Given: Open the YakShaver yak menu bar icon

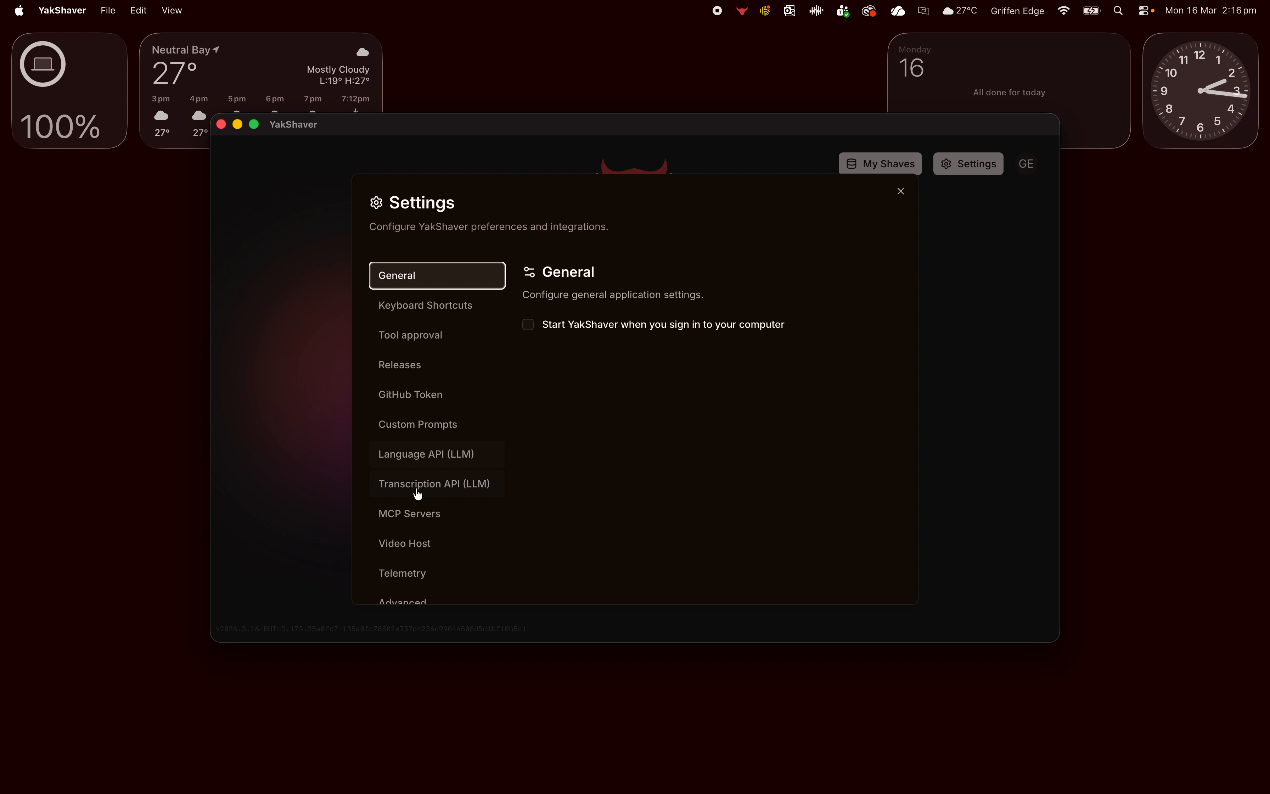Looking at the screenshot, I should point(742,11).
